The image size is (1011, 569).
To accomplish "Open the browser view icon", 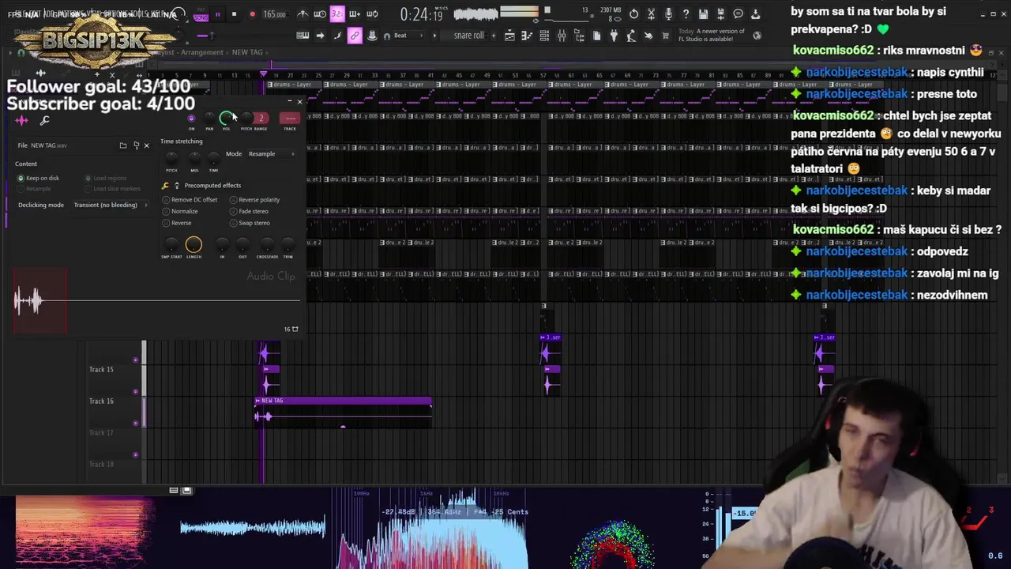I will pyautogui.click(x=579, y=36).
